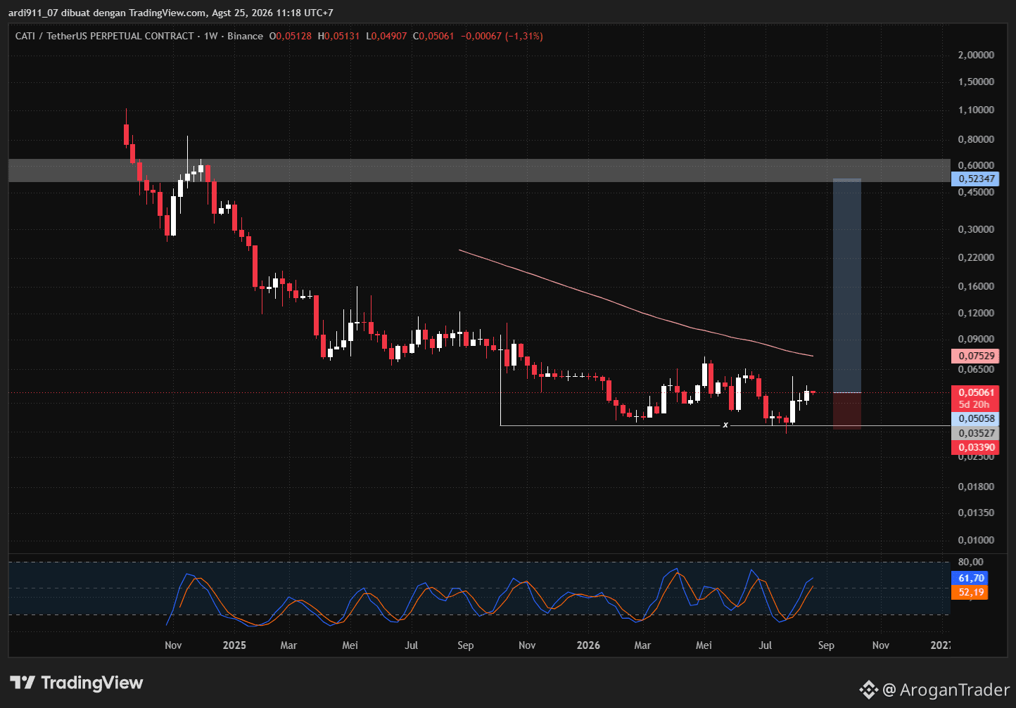
Task: Select the blue profit target zone
Action: [846, 285]
